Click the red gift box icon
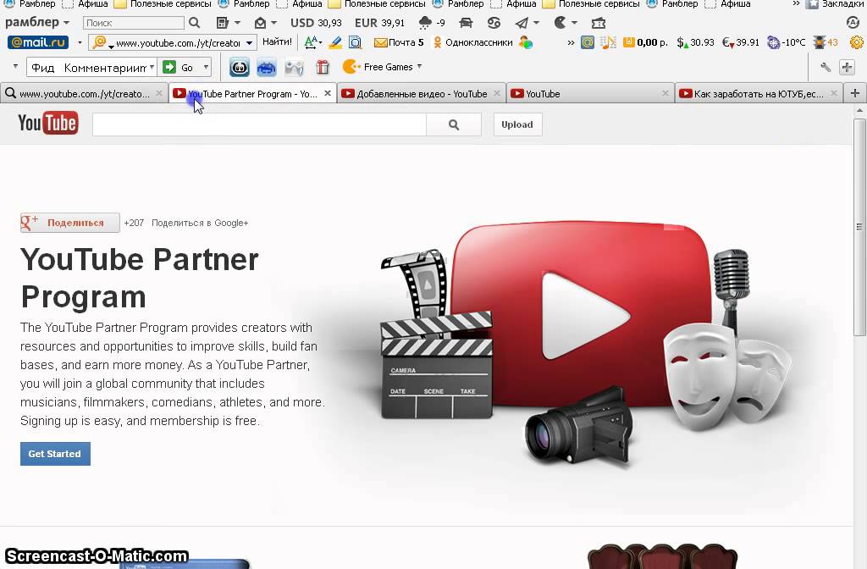The height and width of the screenshot is (569, 867). point(323,68)
